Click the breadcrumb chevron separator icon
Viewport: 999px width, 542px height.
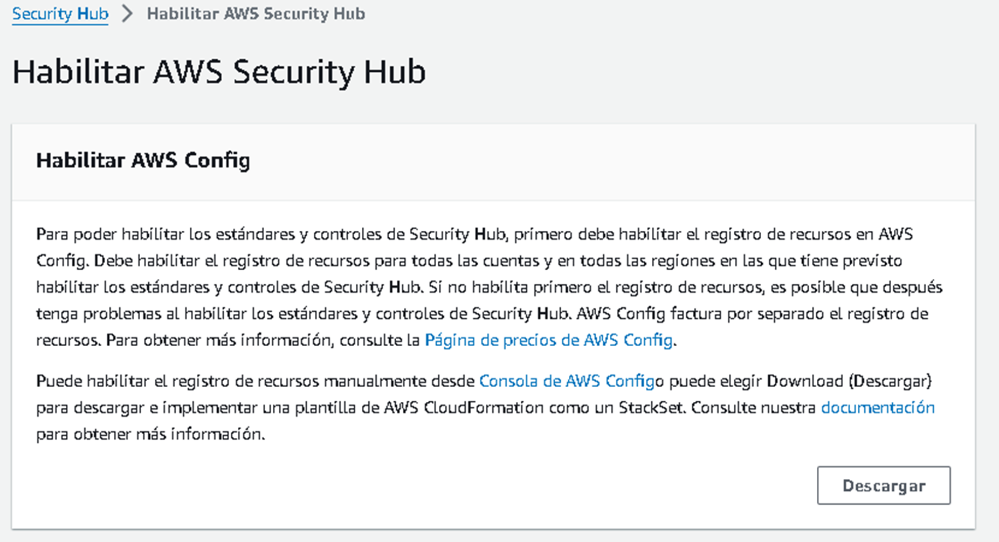[127, 13]
